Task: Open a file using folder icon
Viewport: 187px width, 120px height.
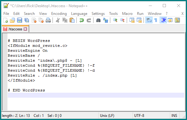Action: click(12, 20)
